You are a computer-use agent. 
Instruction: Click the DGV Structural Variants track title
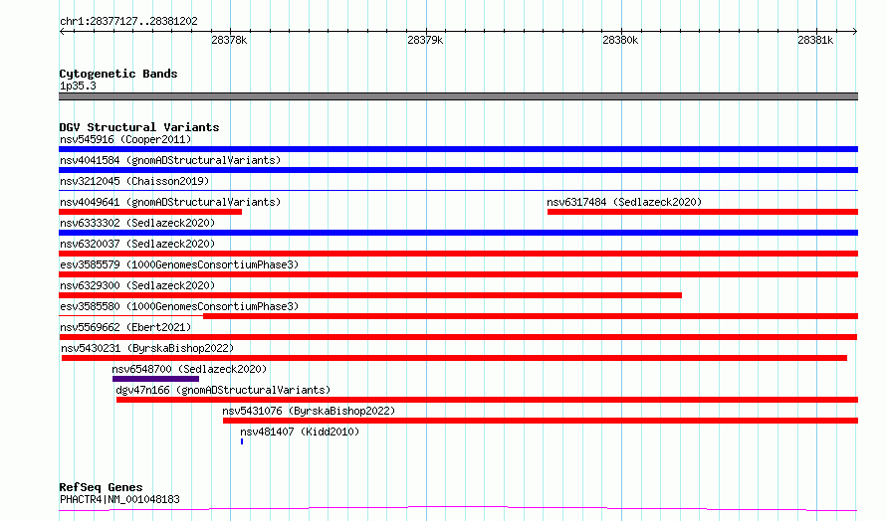click(x=139, y=127)
